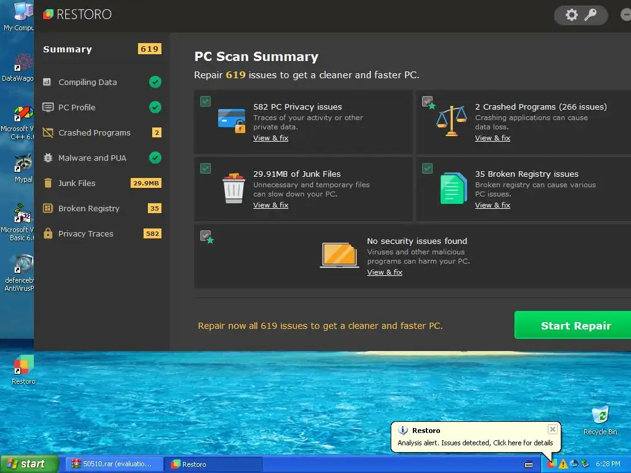The width and height of the screenshot is (631, 473).
Task: Click the Restoro system tray icon
Action: 552,464
